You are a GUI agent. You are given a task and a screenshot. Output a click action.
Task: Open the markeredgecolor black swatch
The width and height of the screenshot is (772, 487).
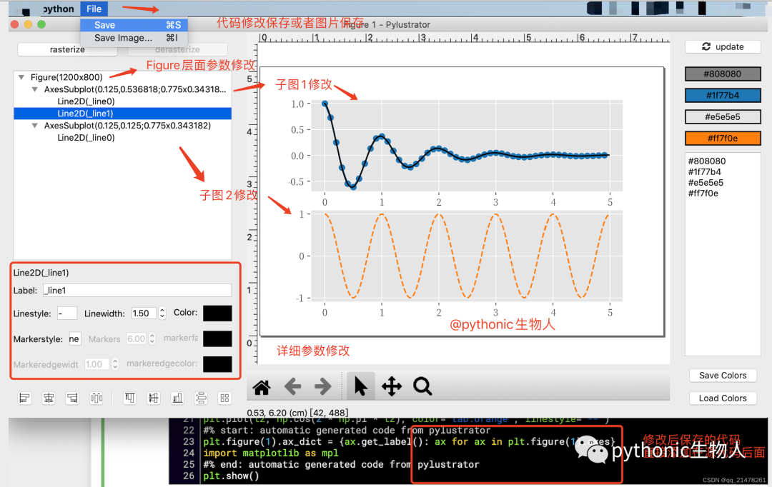pos(217,364)
